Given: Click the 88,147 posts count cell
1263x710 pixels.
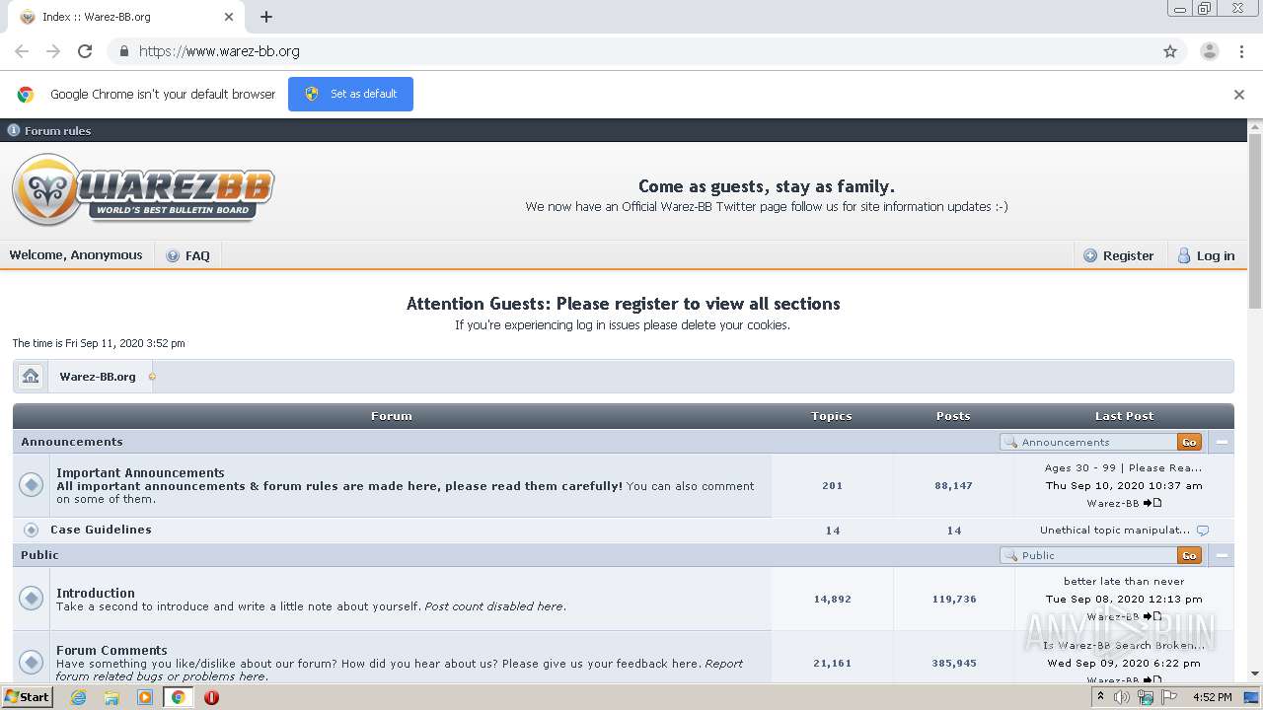Looking at the screenshot, I should (954, 485).
